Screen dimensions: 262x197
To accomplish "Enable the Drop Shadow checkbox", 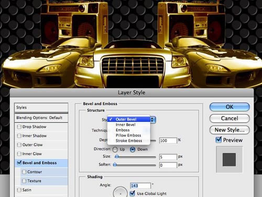I will (x=19, y=127).
